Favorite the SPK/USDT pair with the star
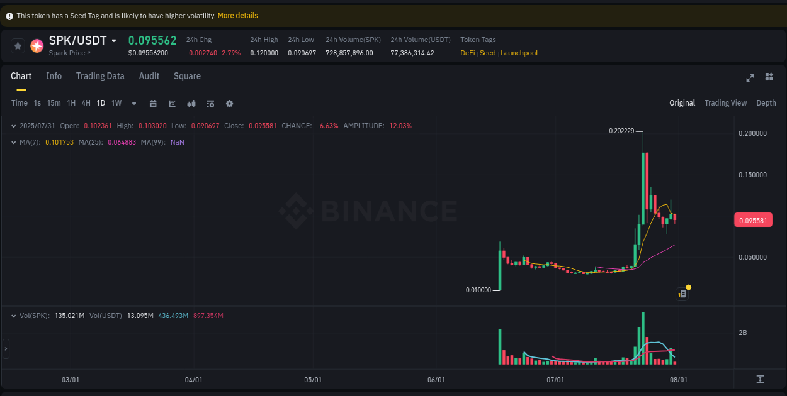The image size is (787, 396). pyautogui.click(x=18, y=45)
